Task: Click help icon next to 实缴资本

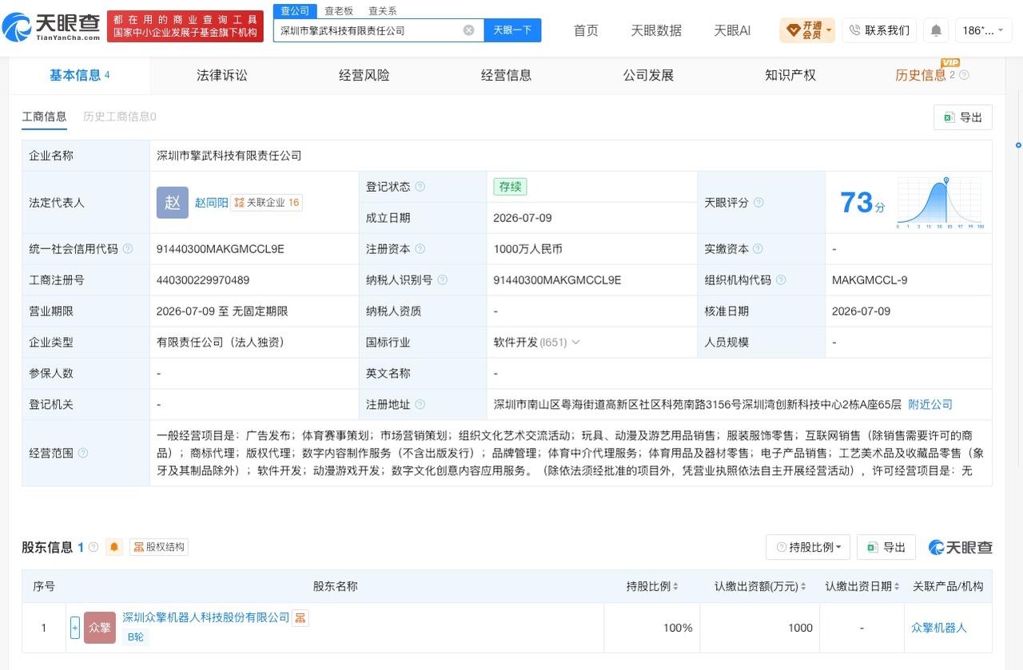Action: [x=758, y=249]
